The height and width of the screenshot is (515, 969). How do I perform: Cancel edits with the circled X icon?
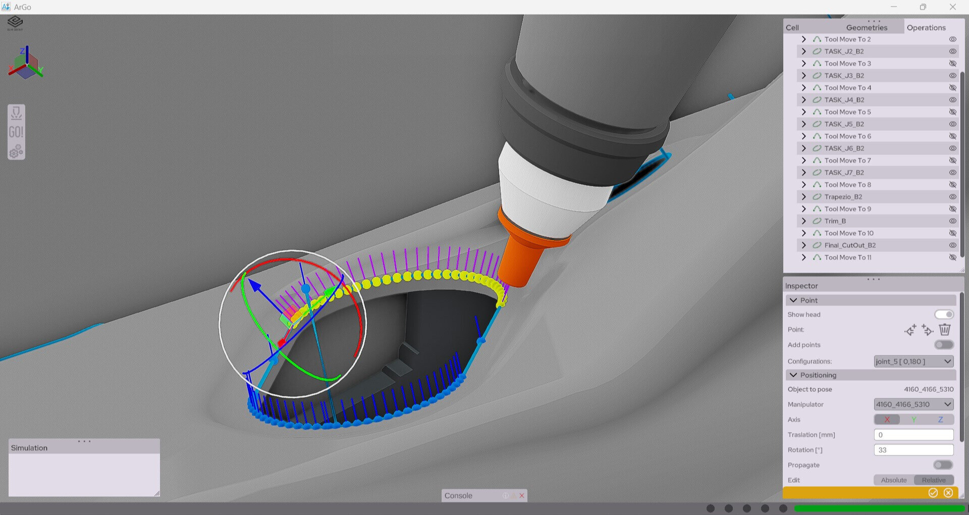pyautogui.click(x=948, y=493)
